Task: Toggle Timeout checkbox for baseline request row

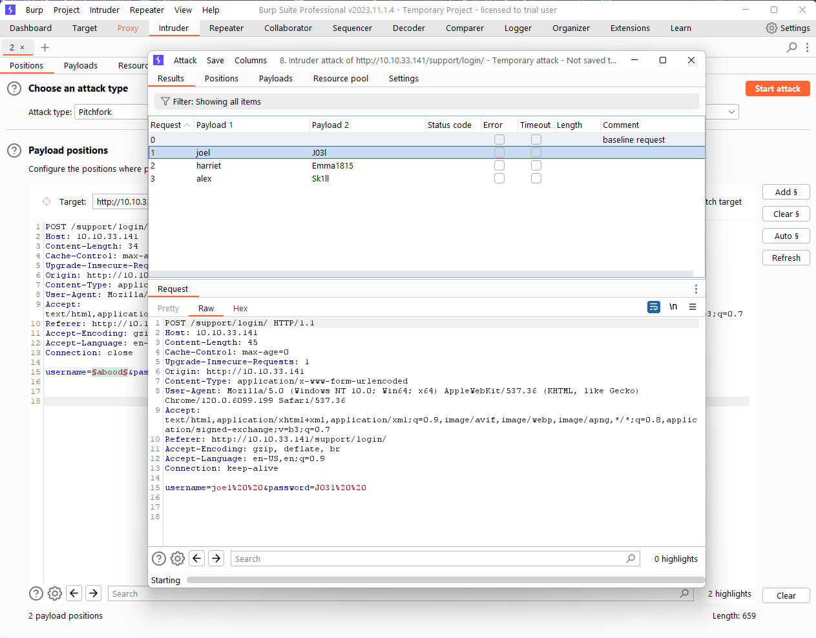Action: coord(536,139)
